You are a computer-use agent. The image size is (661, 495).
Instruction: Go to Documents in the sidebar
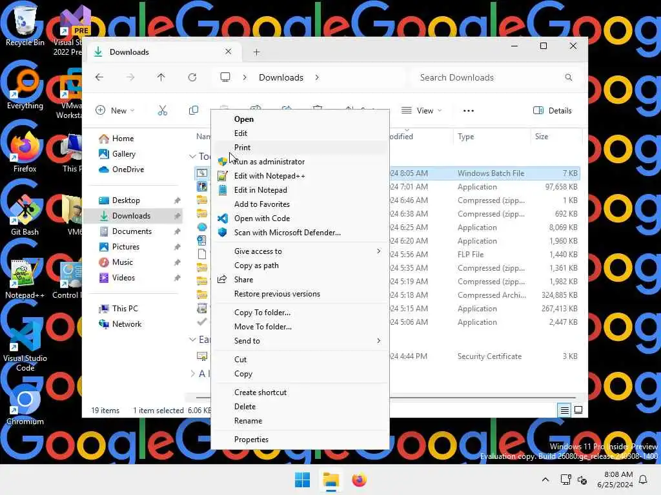pos(133,231)
